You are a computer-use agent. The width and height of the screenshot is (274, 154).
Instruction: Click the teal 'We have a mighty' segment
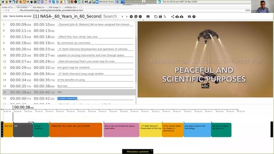click(221, 130)
